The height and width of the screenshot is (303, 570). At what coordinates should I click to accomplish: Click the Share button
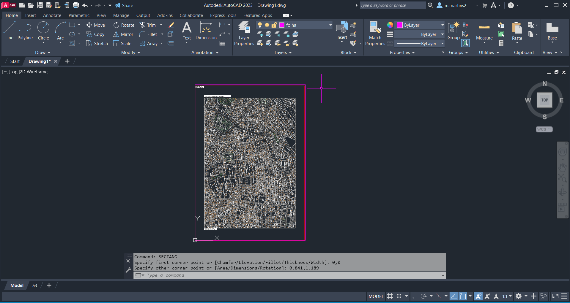click(124, 5)
